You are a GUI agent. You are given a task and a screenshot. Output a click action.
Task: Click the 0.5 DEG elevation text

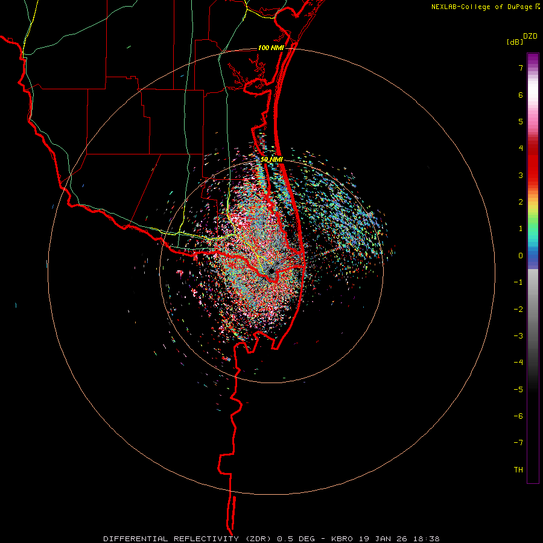[x=296, y=539]
